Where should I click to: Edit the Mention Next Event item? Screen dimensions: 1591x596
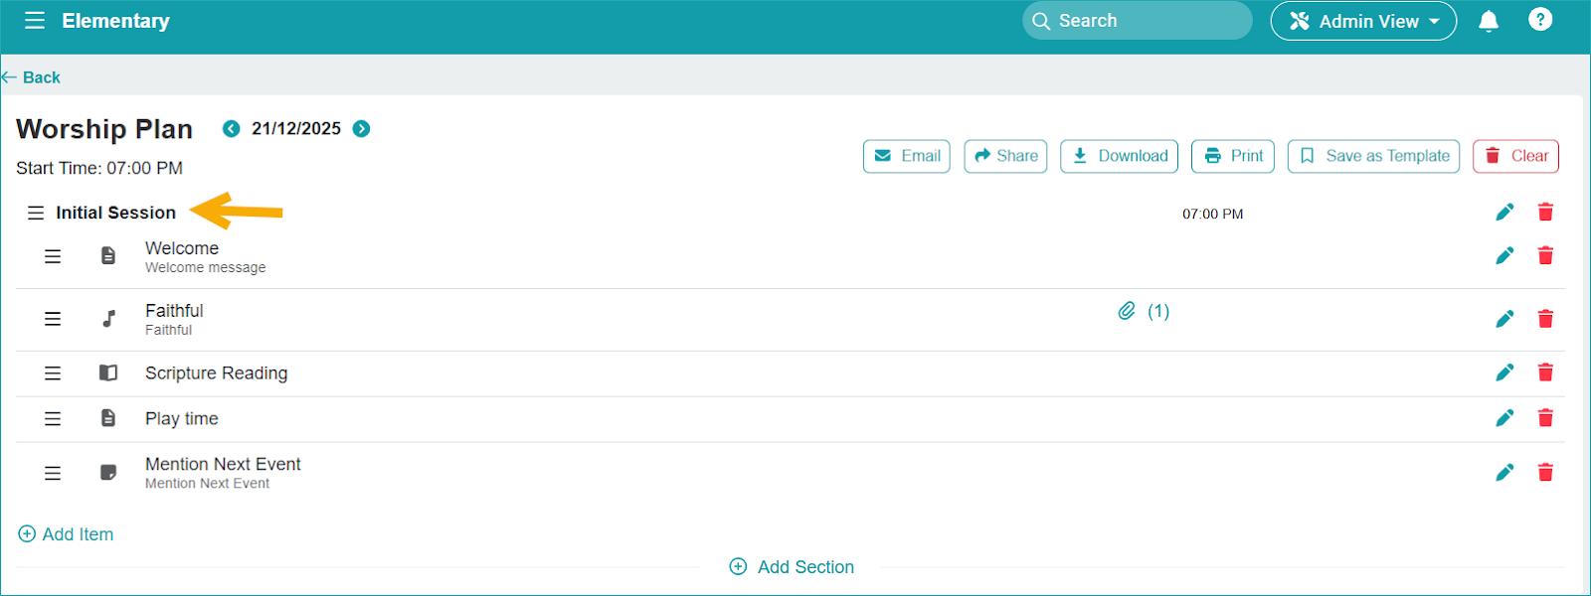click(1504, 473)
